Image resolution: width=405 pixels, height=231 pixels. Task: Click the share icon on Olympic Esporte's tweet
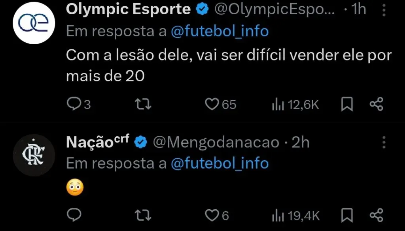pyautogui.click(x=376, y=104)
